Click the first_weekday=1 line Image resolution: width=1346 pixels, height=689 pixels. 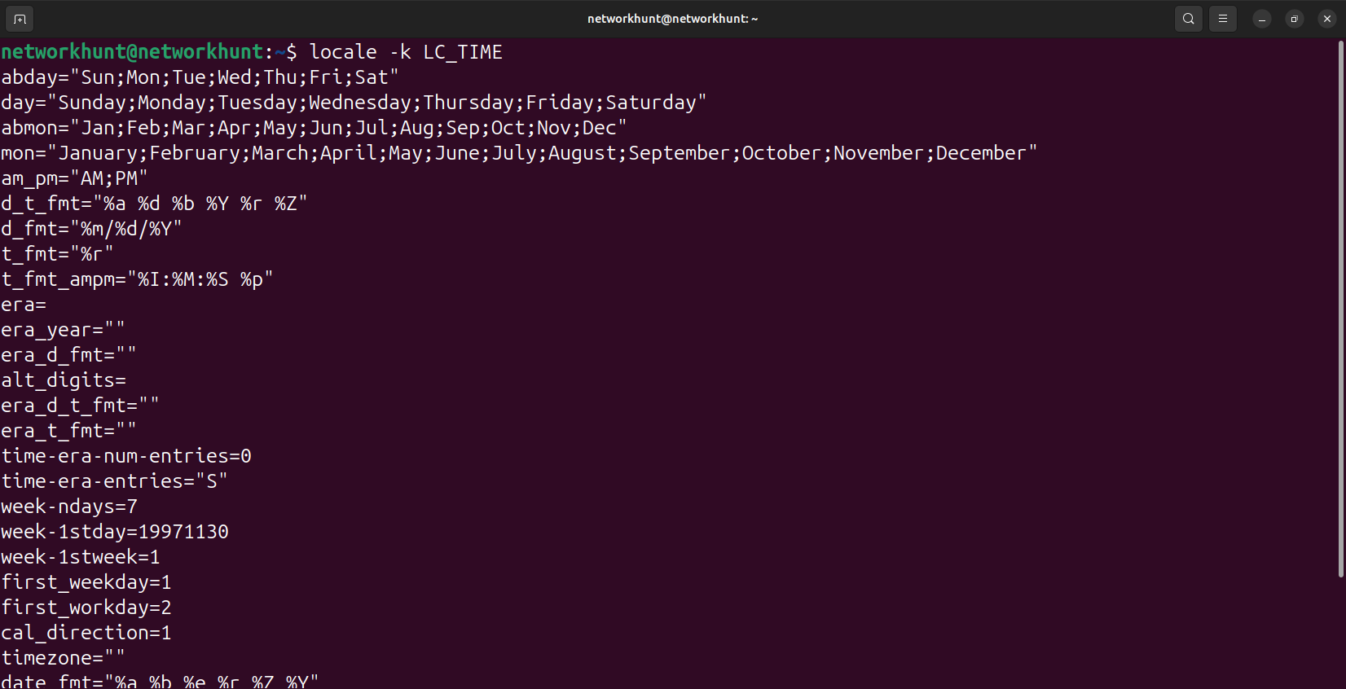86,582
